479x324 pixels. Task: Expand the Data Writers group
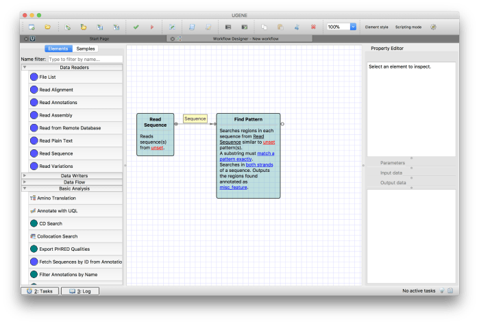(x=73, y=175)
